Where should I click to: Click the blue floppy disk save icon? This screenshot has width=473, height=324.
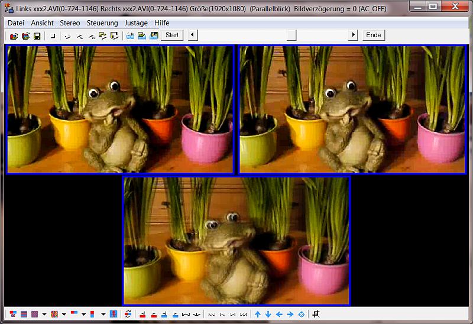(154, 36)
